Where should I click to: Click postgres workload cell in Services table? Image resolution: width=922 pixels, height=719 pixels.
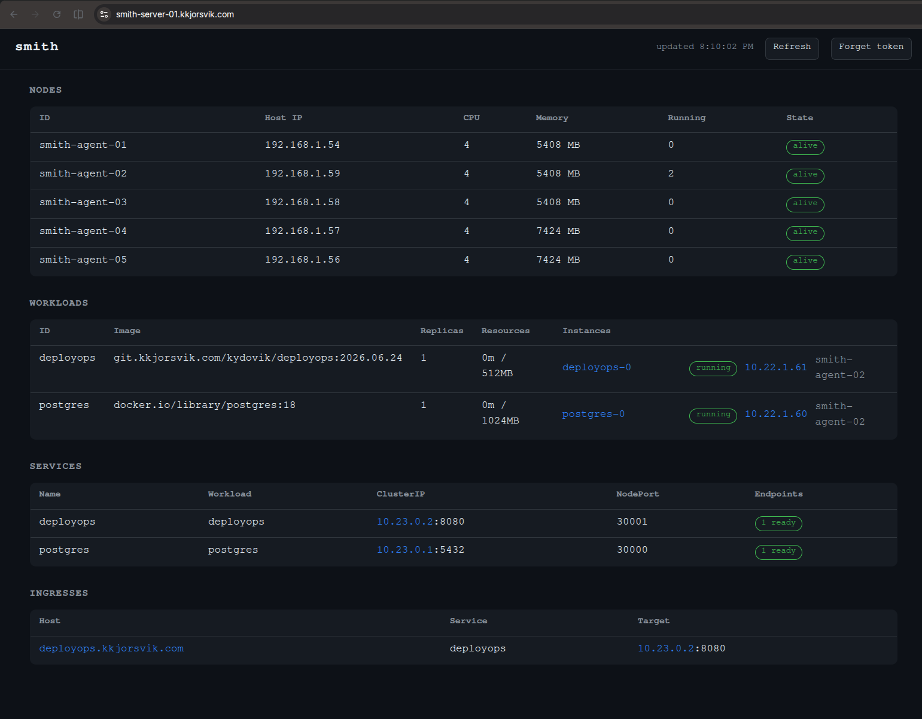point(233,550)
